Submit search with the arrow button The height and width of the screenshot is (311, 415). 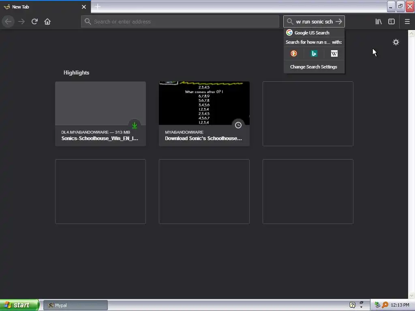(339, 21)
